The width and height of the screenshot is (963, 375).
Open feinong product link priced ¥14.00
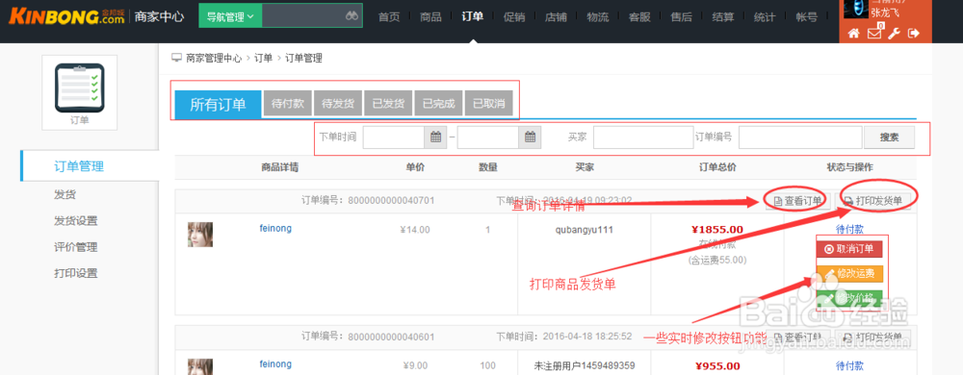(275, 229)
